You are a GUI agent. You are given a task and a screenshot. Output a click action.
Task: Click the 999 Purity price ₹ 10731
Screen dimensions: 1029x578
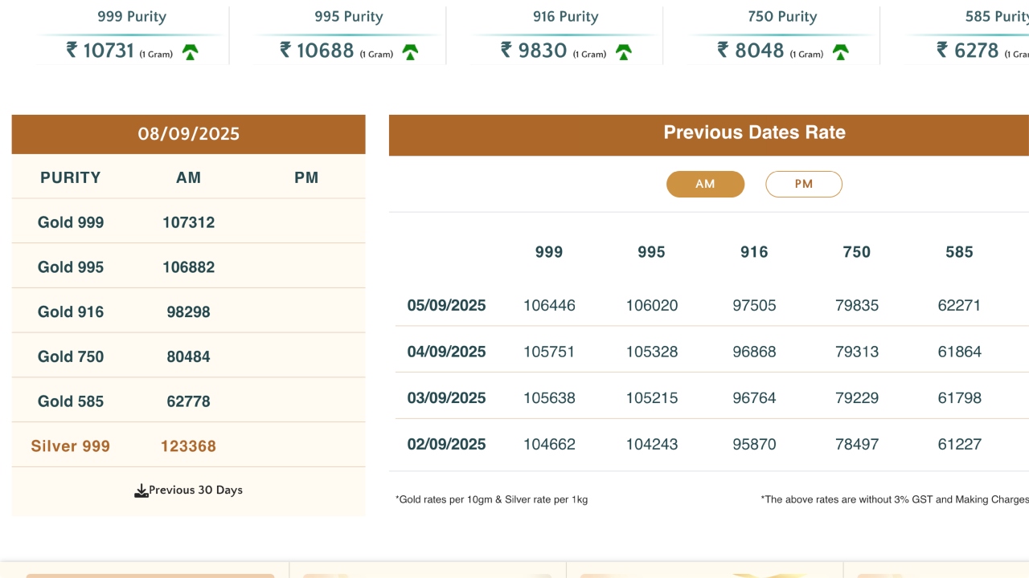(100, 51)
